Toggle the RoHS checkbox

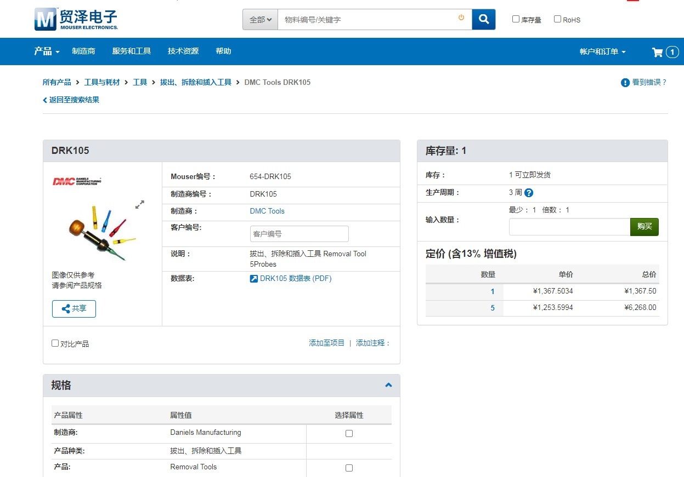click(x=557, y=19)
